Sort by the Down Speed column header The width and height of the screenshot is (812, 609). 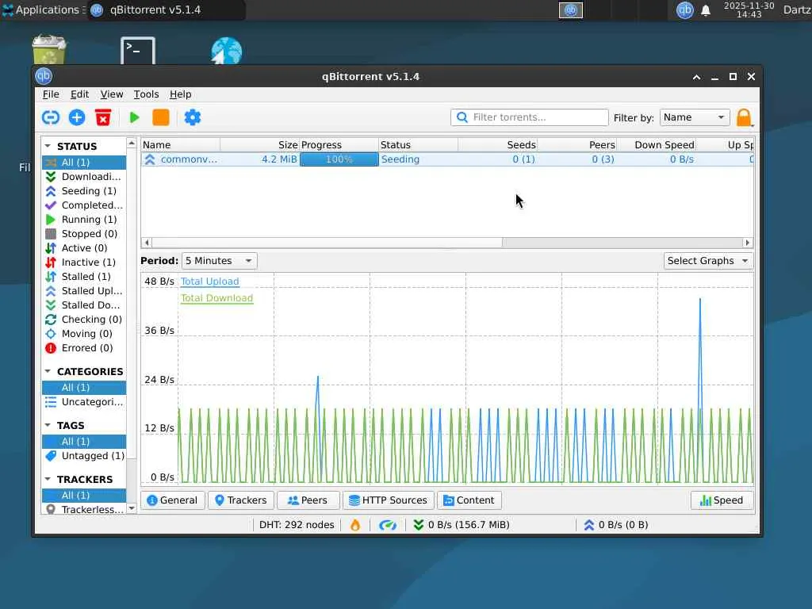pyautogui.click(x=656, y=145)
